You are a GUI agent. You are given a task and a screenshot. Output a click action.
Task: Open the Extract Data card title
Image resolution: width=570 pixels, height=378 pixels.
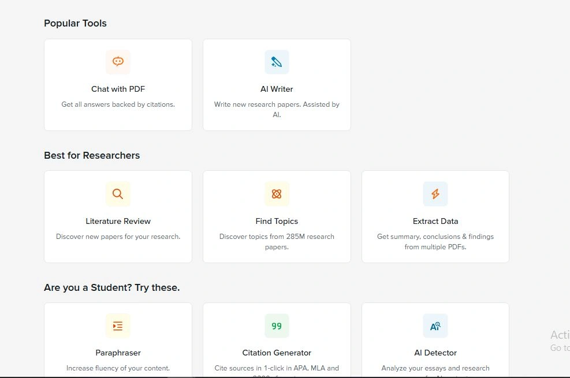pos(435,221)
